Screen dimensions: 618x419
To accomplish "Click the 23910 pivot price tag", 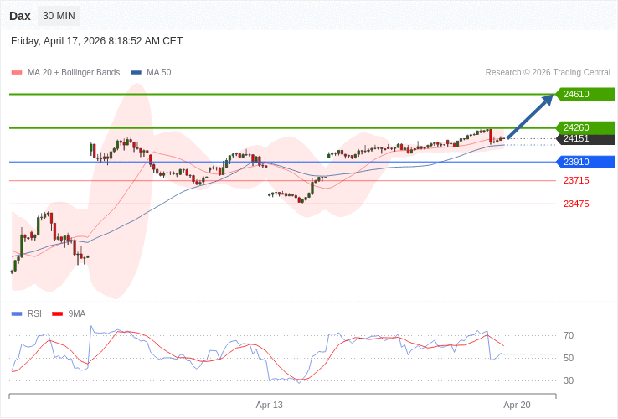I will pos(585,162).
